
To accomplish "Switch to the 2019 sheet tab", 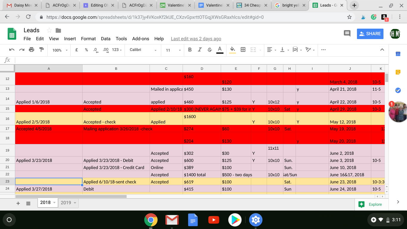I will tap(68, 203).
